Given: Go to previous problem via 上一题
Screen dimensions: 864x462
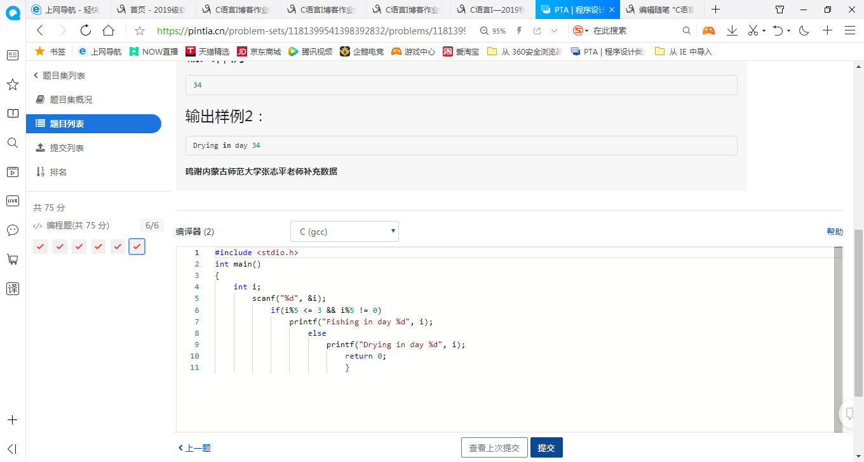Looking at the screenshot, I should click(x=194, y=448).
